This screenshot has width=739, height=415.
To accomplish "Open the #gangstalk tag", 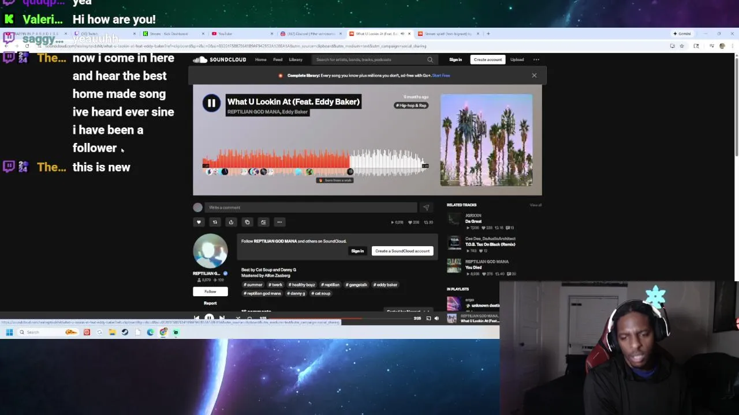I will 357,285.
